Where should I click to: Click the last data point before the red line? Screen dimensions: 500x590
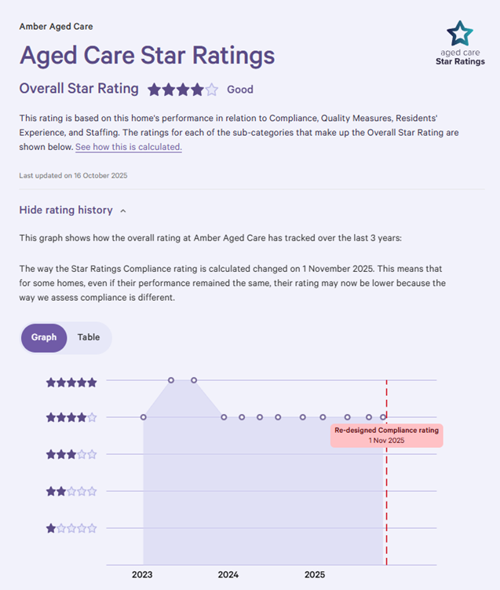point(383,417)
